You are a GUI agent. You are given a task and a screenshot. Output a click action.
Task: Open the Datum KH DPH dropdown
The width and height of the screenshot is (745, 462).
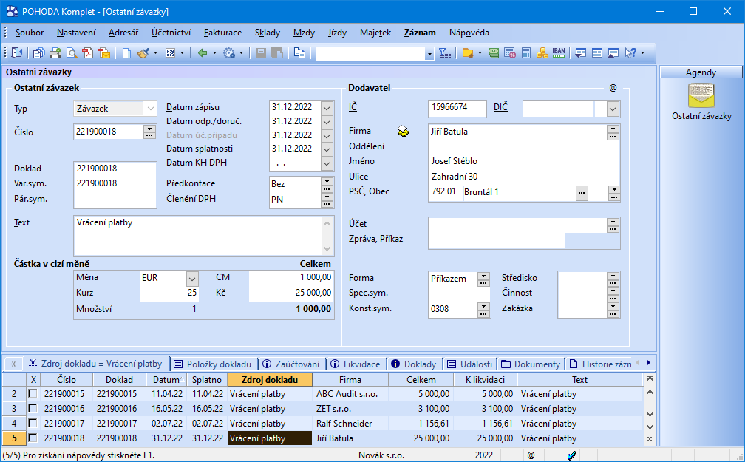click(x=327, y=163)
